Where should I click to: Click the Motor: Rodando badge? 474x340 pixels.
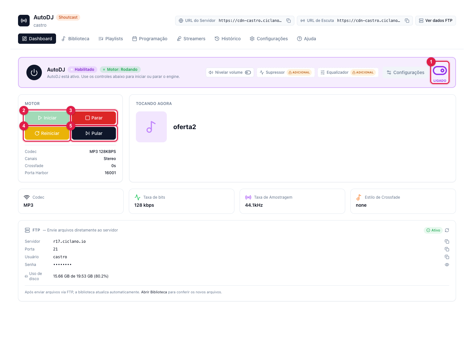[x=120, y=70]
